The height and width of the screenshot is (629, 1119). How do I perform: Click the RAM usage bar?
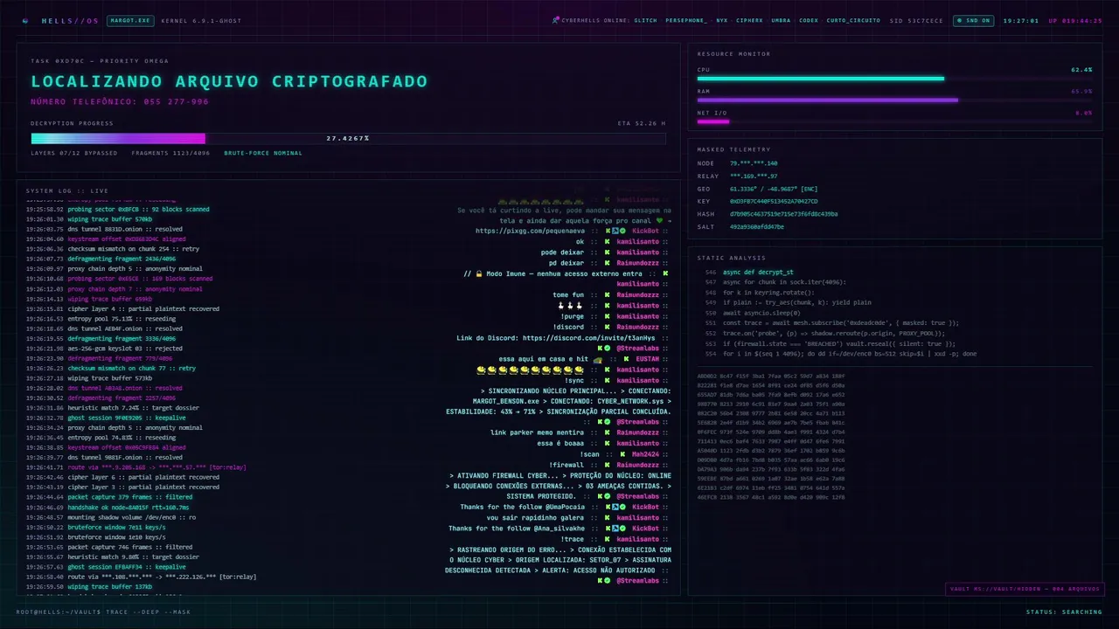(894, 100)
